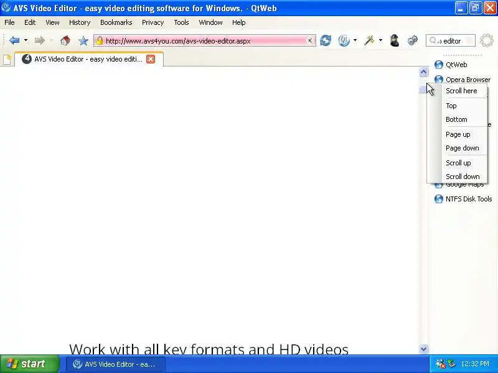The width and height of the screenshot is (498, 373).
Task: Expand the QtWeb globe icon dropdown
Action: [355, 40]
